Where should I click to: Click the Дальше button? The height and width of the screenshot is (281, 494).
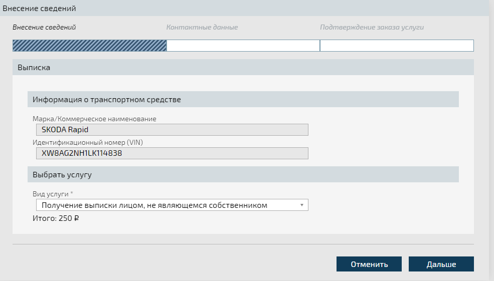[x=441, y=264]
